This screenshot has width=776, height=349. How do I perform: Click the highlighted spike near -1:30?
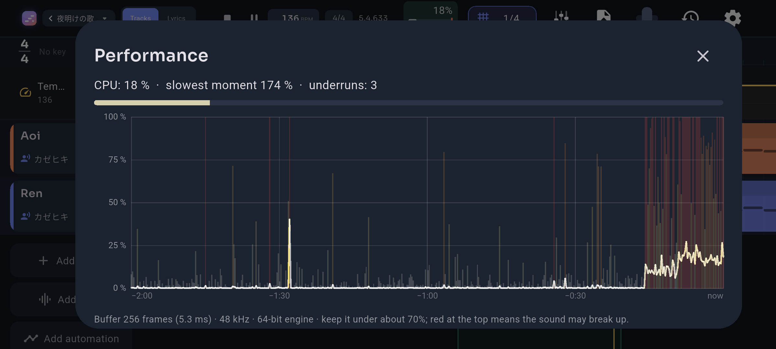coord(289,254)
